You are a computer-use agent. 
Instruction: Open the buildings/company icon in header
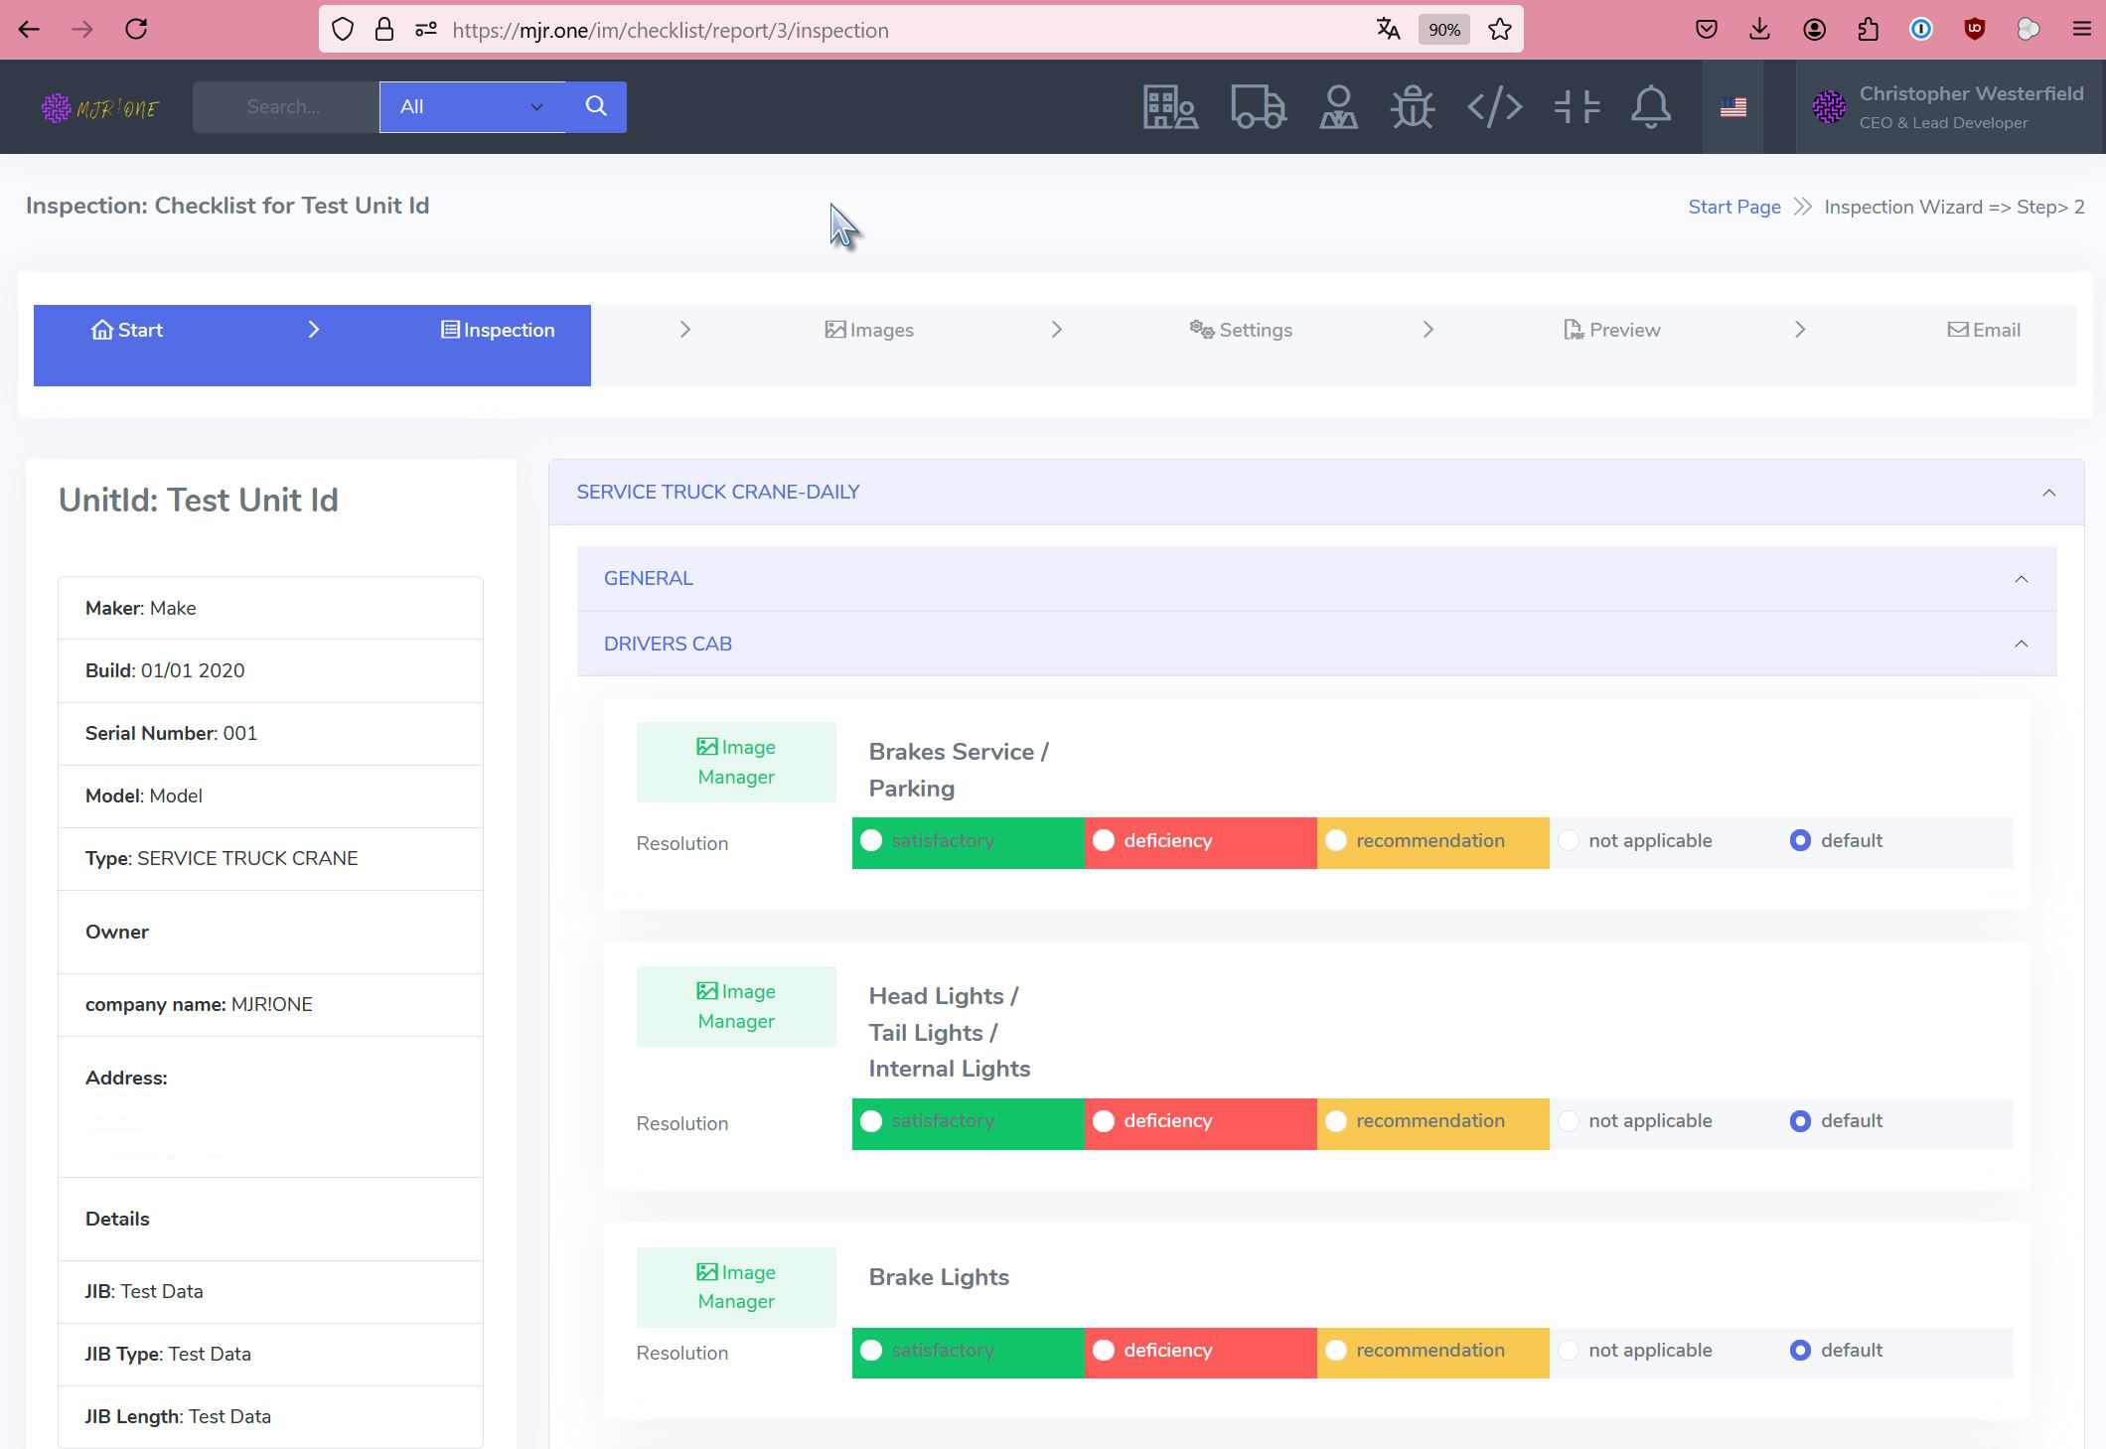click(1170, 107)
